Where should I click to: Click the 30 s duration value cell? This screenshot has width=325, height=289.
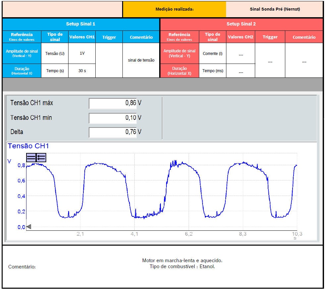point(82,71)
